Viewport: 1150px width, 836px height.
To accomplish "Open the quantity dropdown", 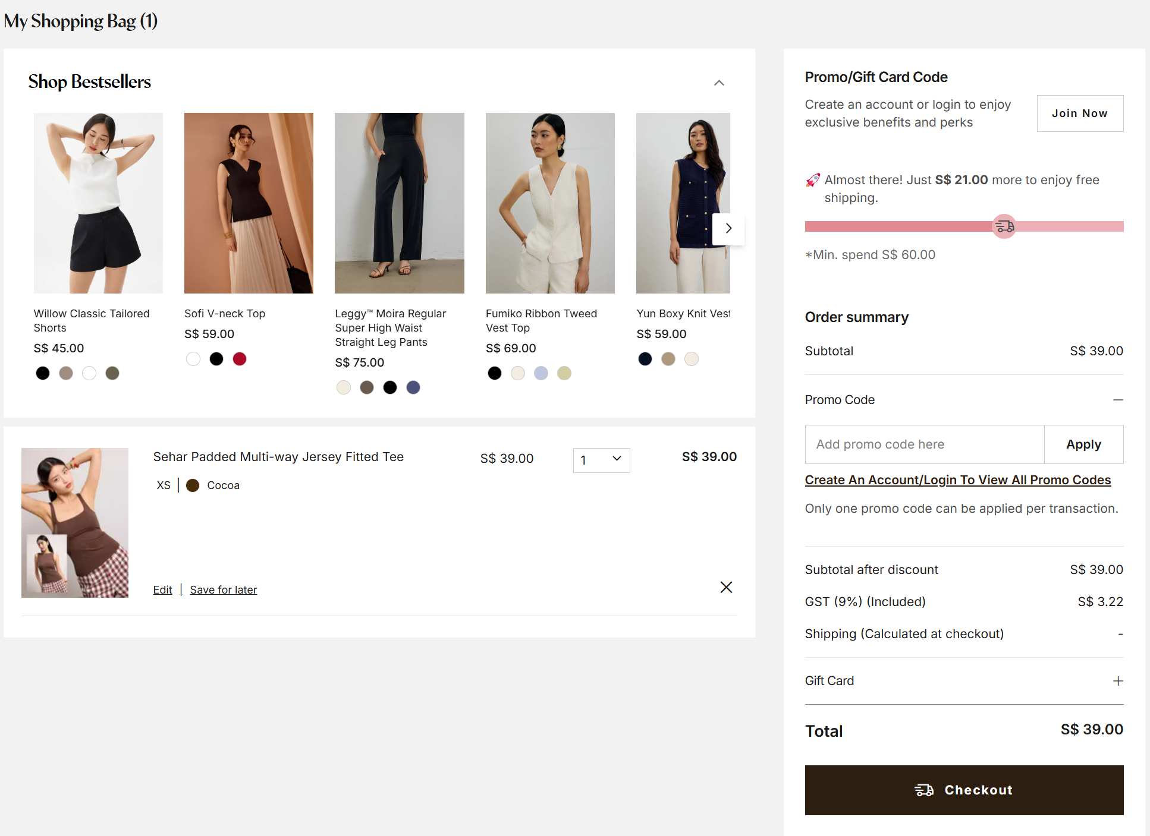I will coord(601,460).
